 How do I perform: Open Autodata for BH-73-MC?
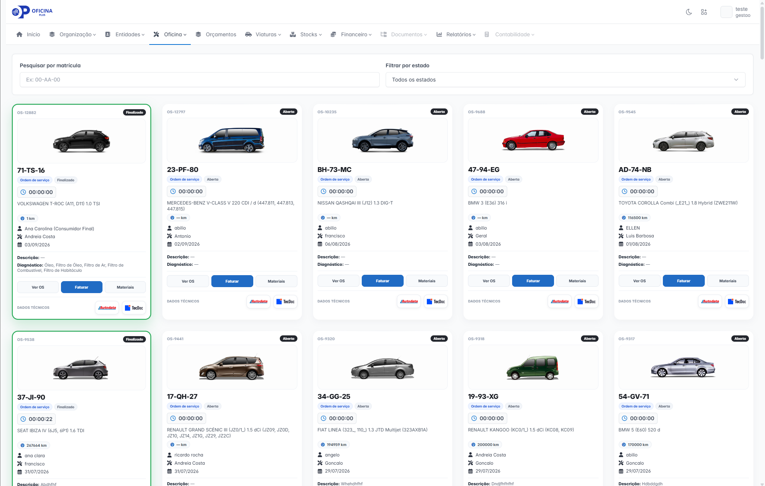[409, 301]
